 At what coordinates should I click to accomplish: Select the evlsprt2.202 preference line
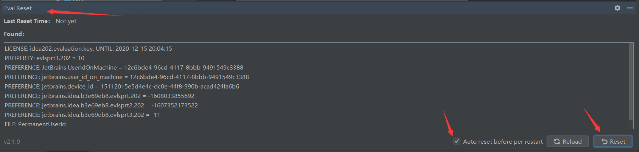click(101, 105)
